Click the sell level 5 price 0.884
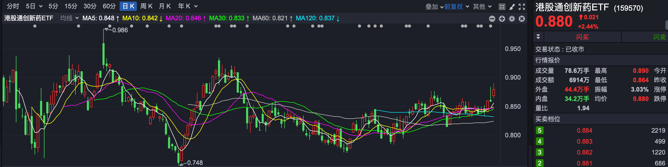The image size is (668, 167). [x=584, y=131]
